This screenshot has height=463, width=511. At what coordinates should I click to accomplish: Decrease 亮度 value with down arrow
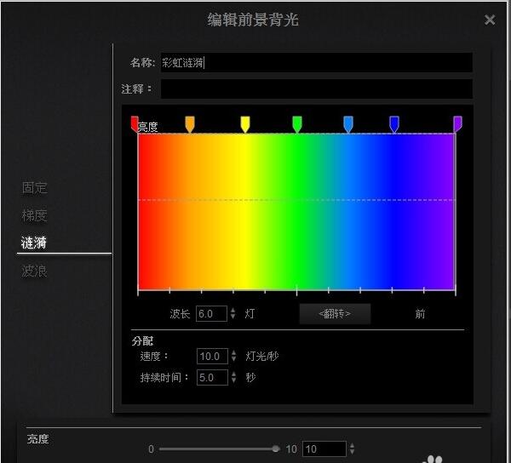pyautogui.click(x=352, y=452)
